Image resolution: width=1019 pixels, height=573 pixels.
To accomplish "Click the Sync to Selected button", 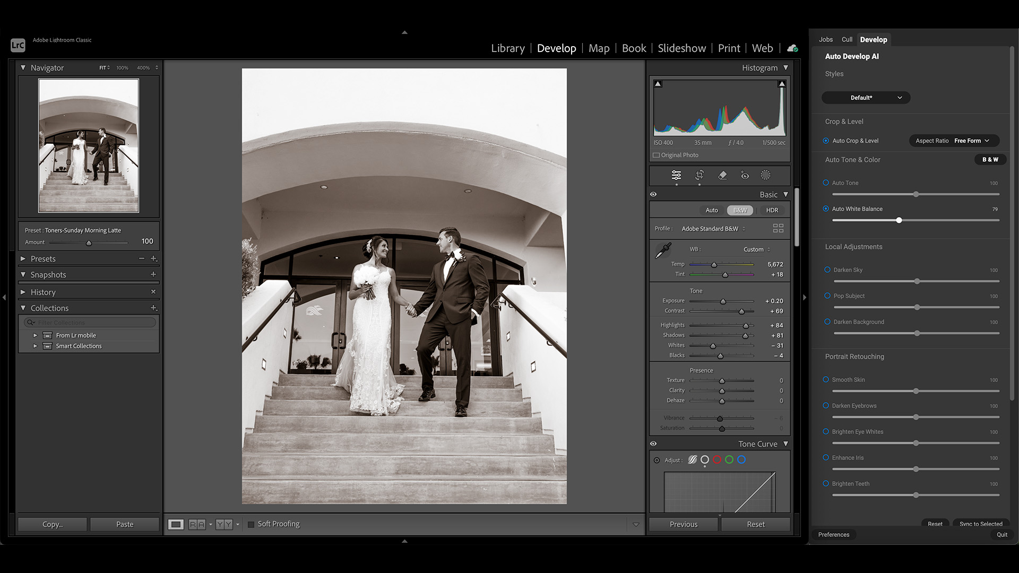I will [x=980, y=524].
